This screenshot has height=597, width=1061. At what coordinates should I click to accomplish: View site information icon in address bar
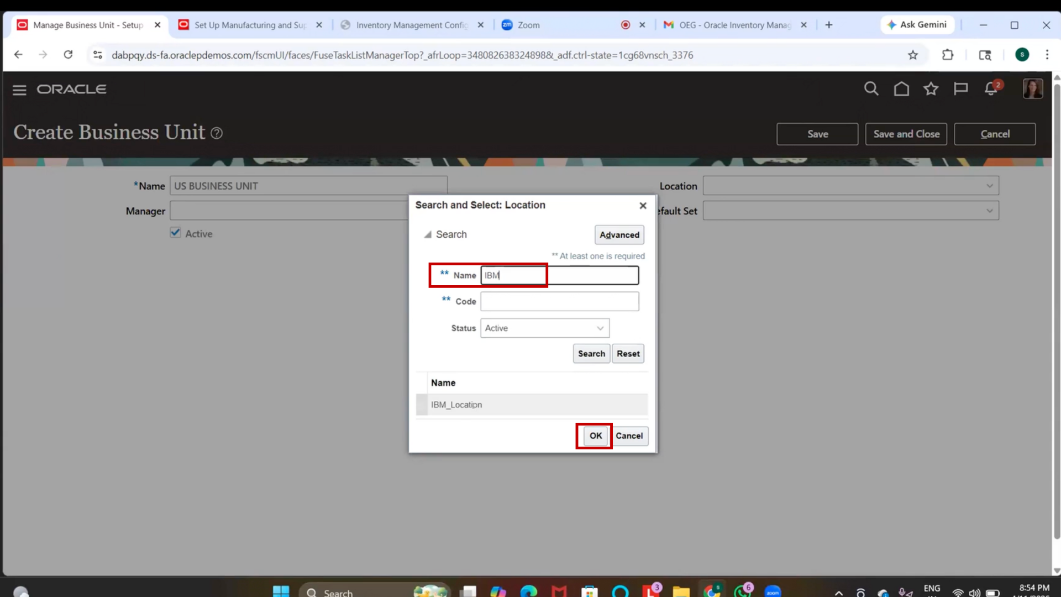(x=98, y=55)
